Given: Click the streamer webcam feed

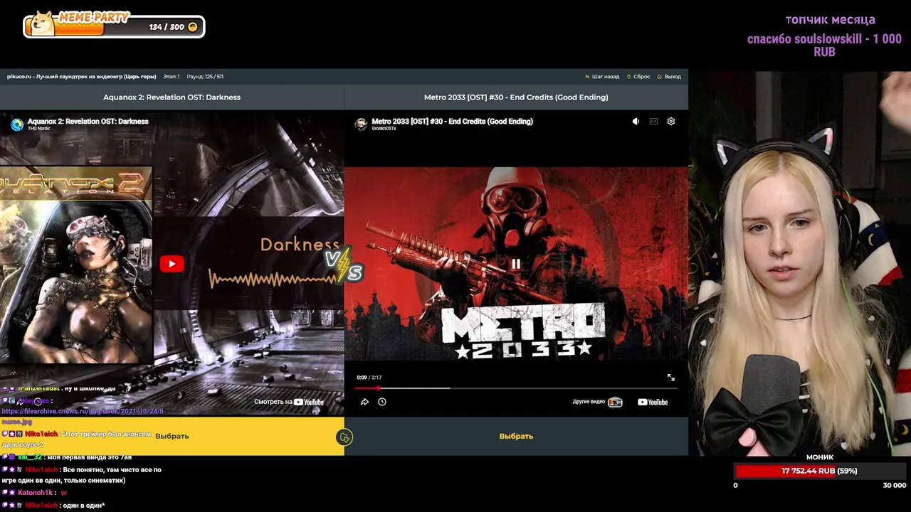Looking at the screenshot, I should (799, 263).
